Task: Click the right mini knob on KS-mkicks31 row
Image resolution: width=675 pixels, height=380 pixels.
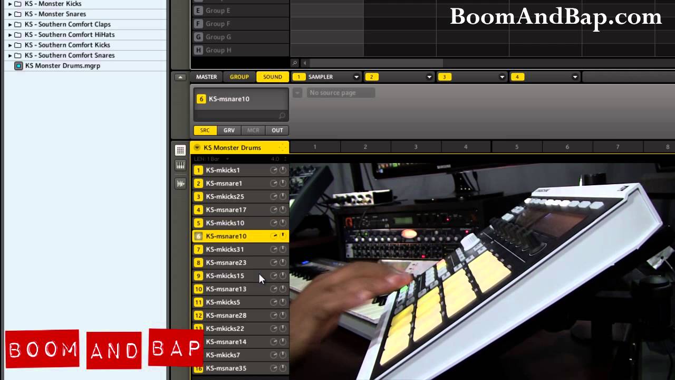Action: (x=283, y=249)
